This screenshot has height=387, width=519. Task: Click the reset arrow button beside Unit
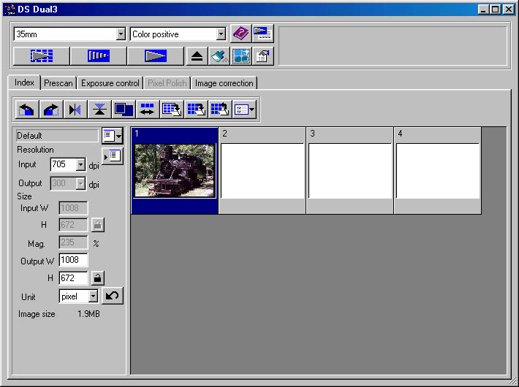(x=113, y=296)
